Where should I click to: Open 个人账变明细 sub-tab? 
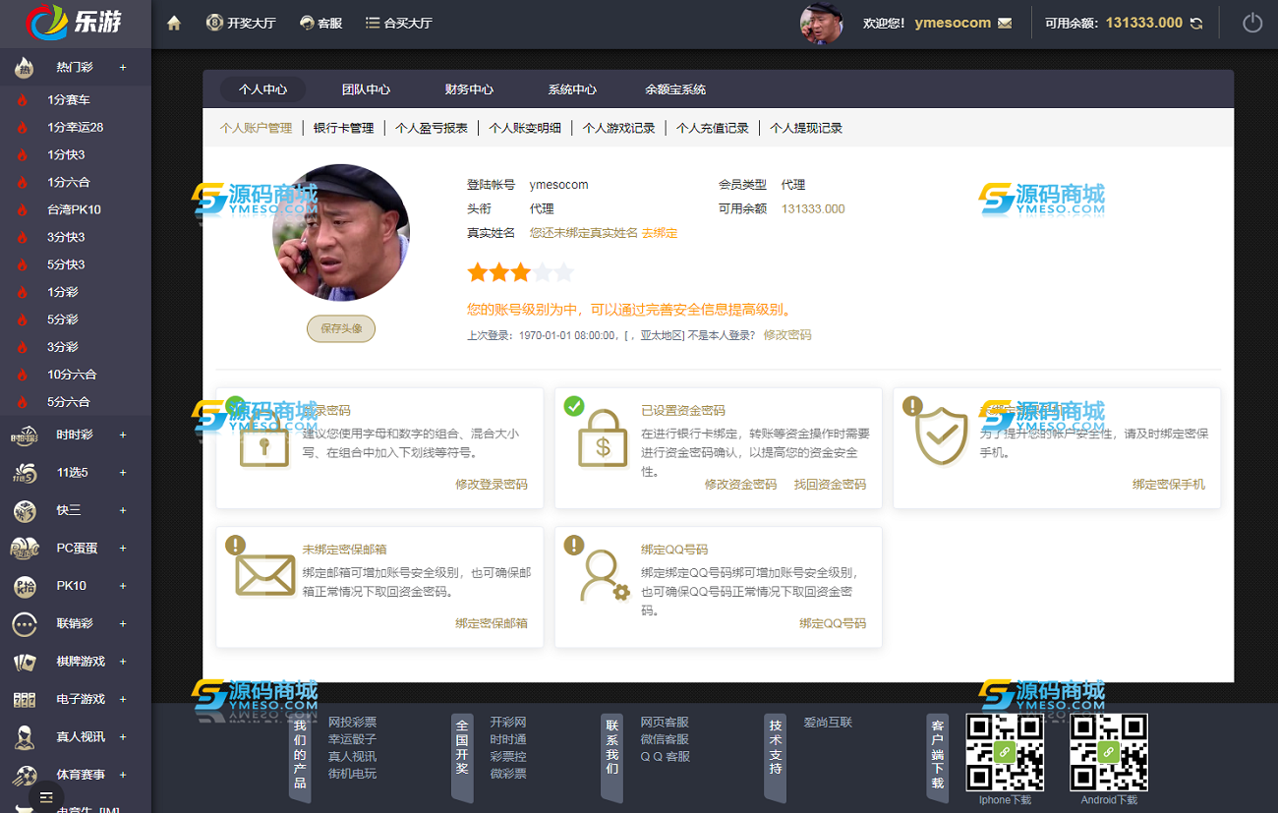525,128
